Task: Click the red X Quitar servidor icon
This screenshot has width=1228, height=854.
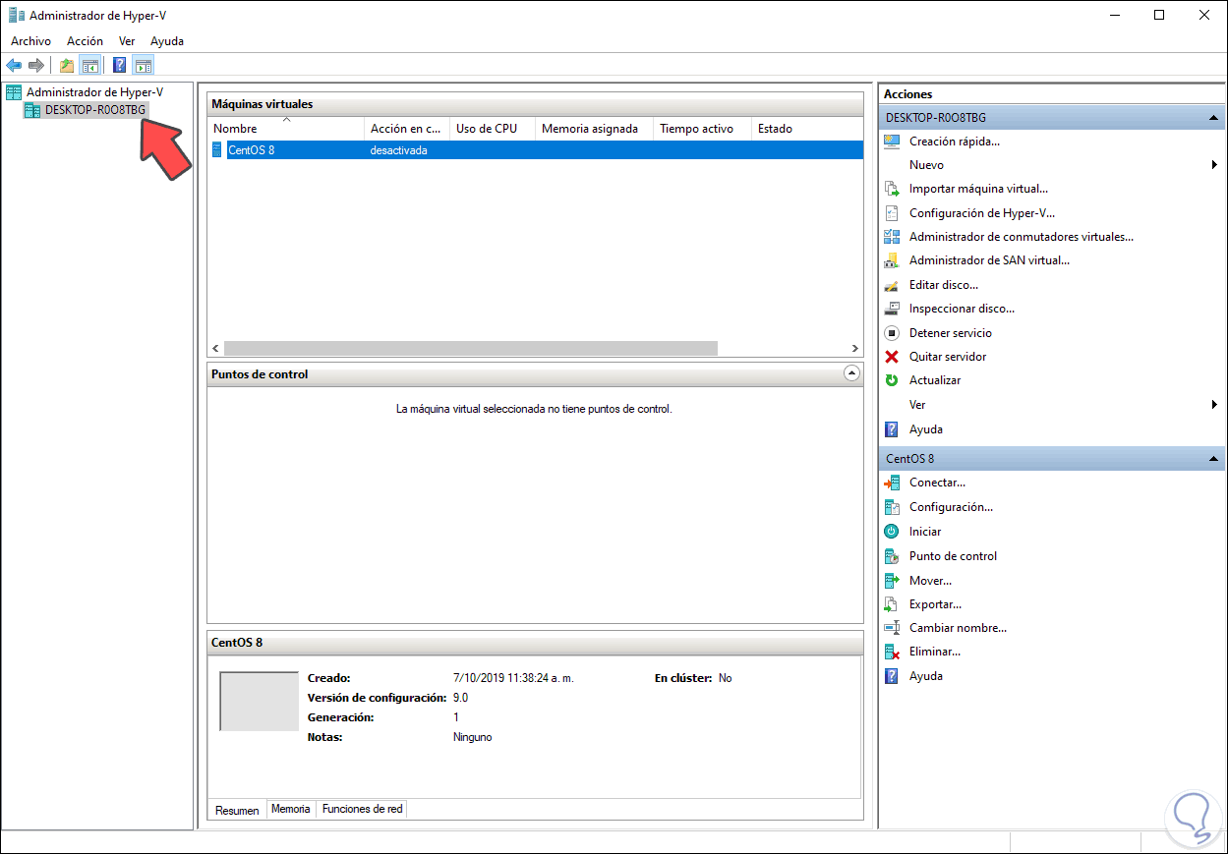Action: pos(892,357)
